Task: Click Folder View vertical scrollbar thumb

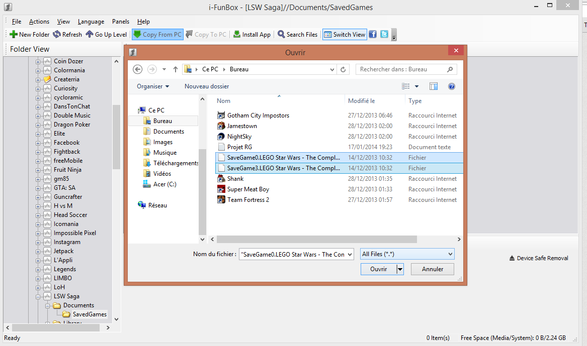Action: click(116, 137)
